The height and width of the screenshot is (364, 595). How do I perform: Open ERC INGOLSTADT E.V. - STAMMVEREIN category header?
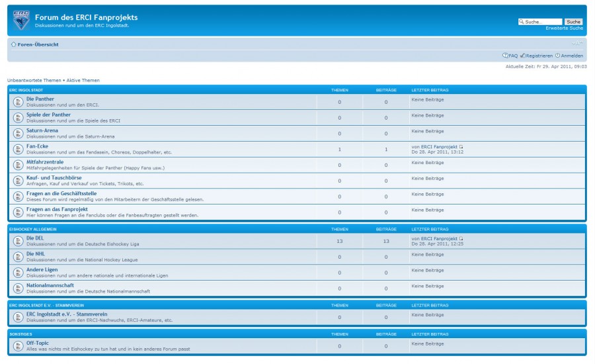47,305
